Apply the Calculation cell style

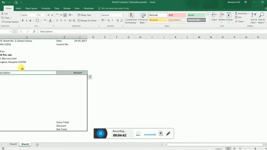[177, 20]
